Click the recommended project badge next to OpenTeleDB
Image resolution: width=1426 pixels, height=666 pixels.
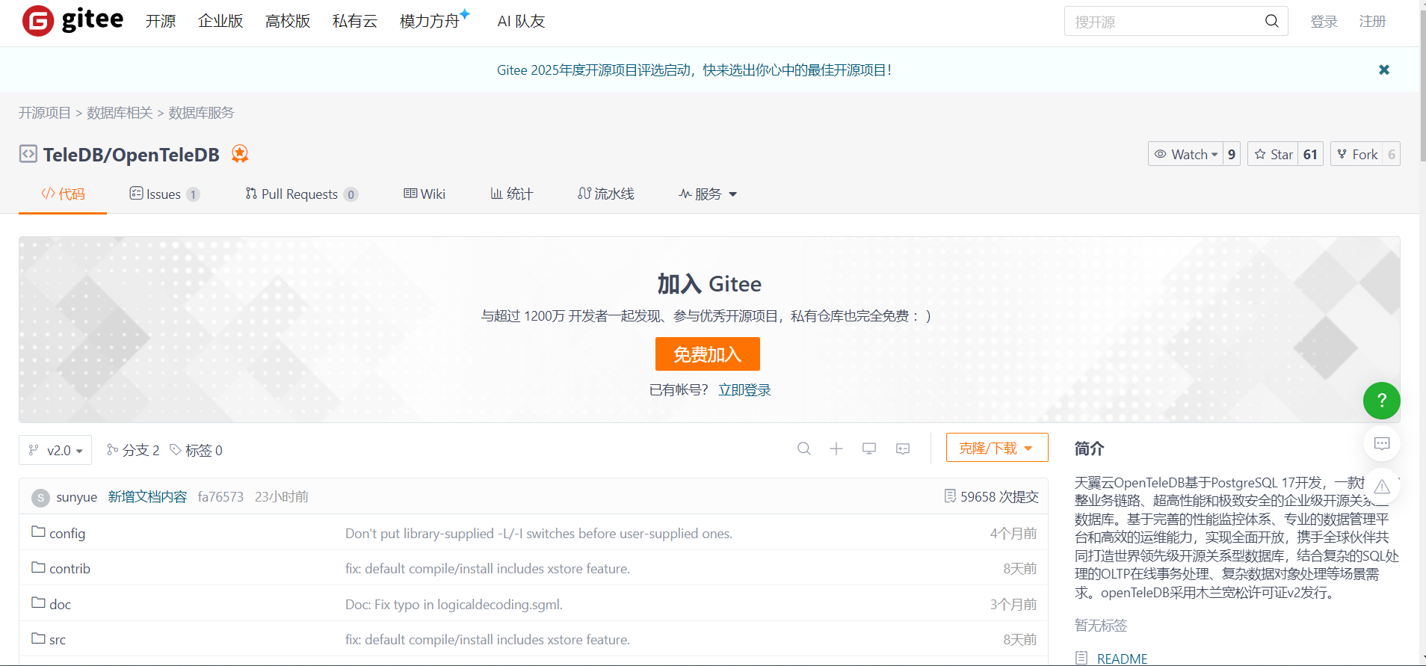(239, 154)
